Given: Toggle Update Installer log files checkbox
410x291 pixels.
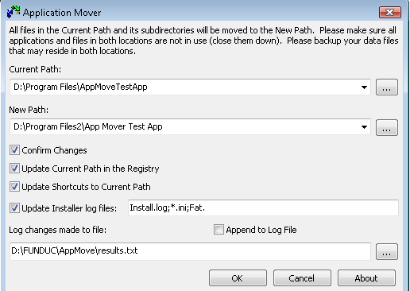Looking at the screenshot, I should tap(14, 208).
